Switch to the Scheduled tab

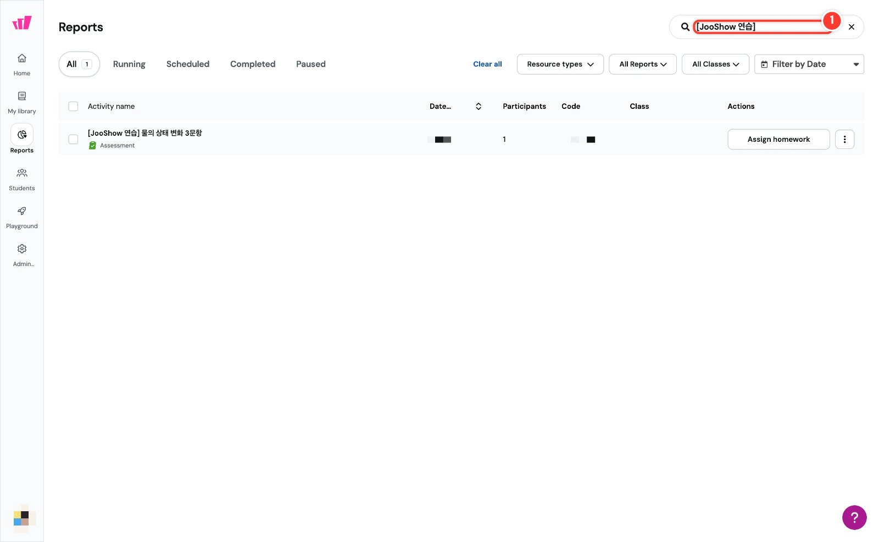pos(188,64)
